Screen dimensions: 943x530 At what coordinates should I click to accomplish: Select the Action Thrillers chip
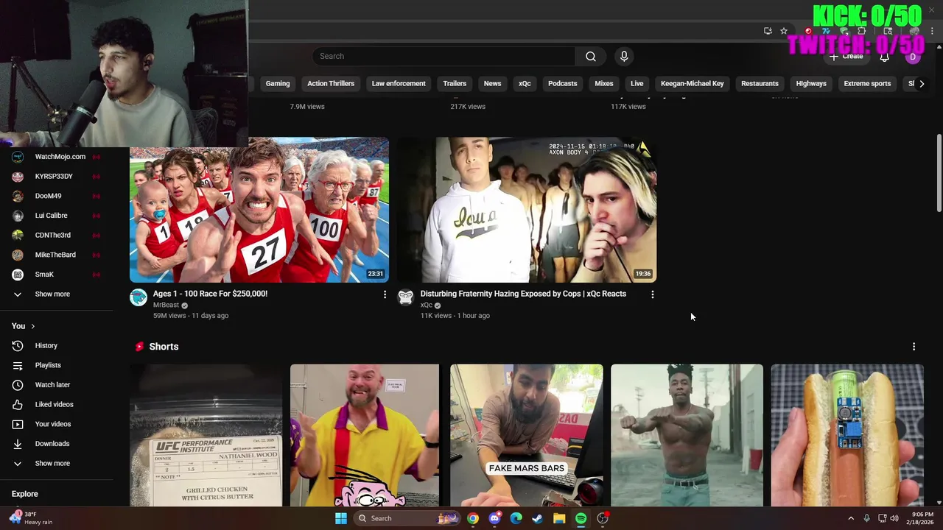(x=331, y=84)
